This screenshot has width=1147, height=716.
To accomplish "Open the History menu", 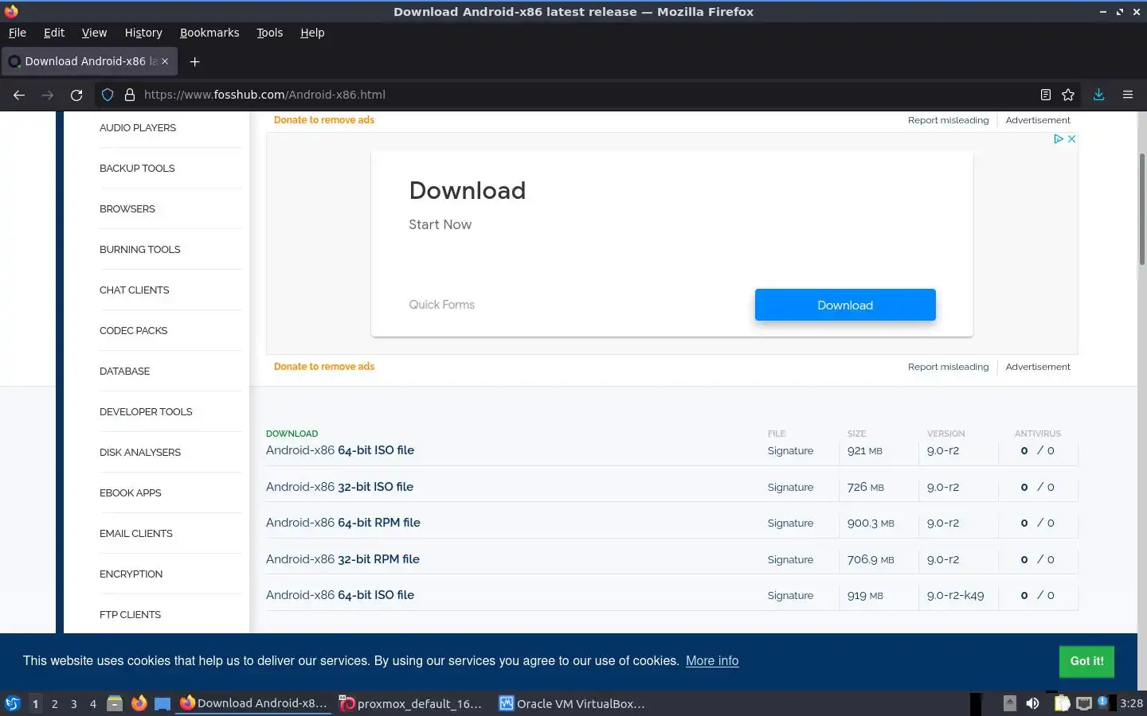I will click(143, 33).
